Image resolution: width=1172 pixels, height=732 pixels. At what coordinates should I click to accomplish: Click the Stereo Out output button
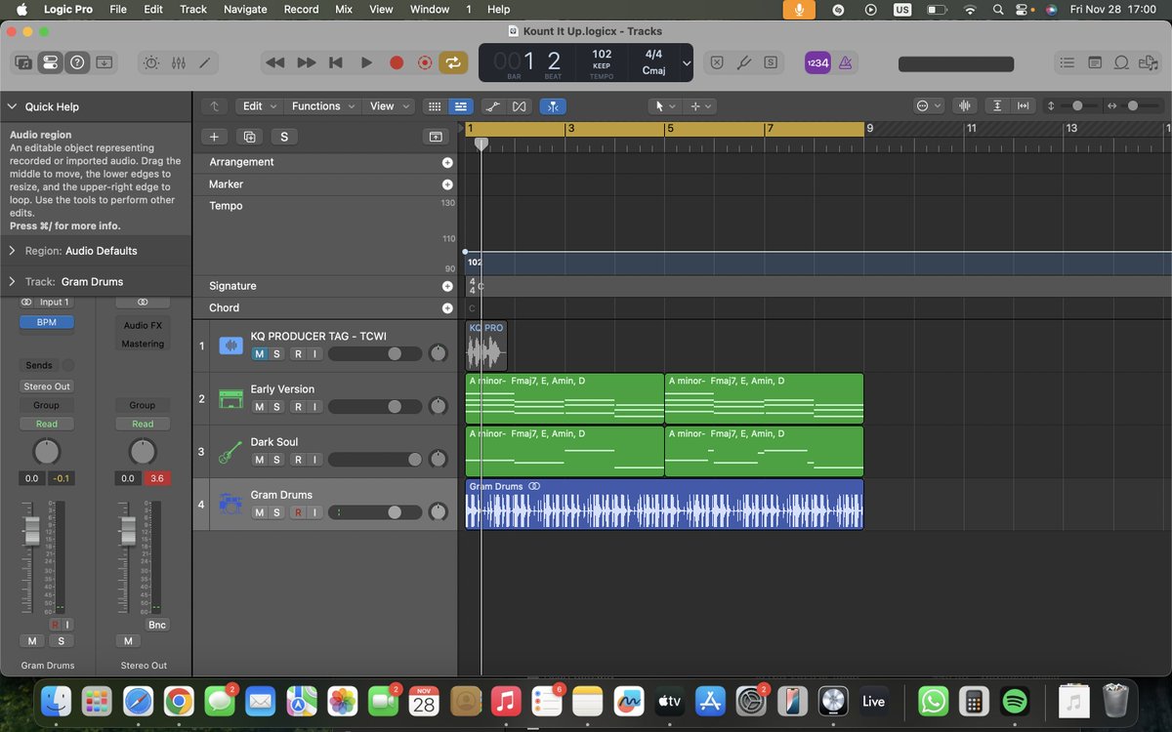pos(46,386)
